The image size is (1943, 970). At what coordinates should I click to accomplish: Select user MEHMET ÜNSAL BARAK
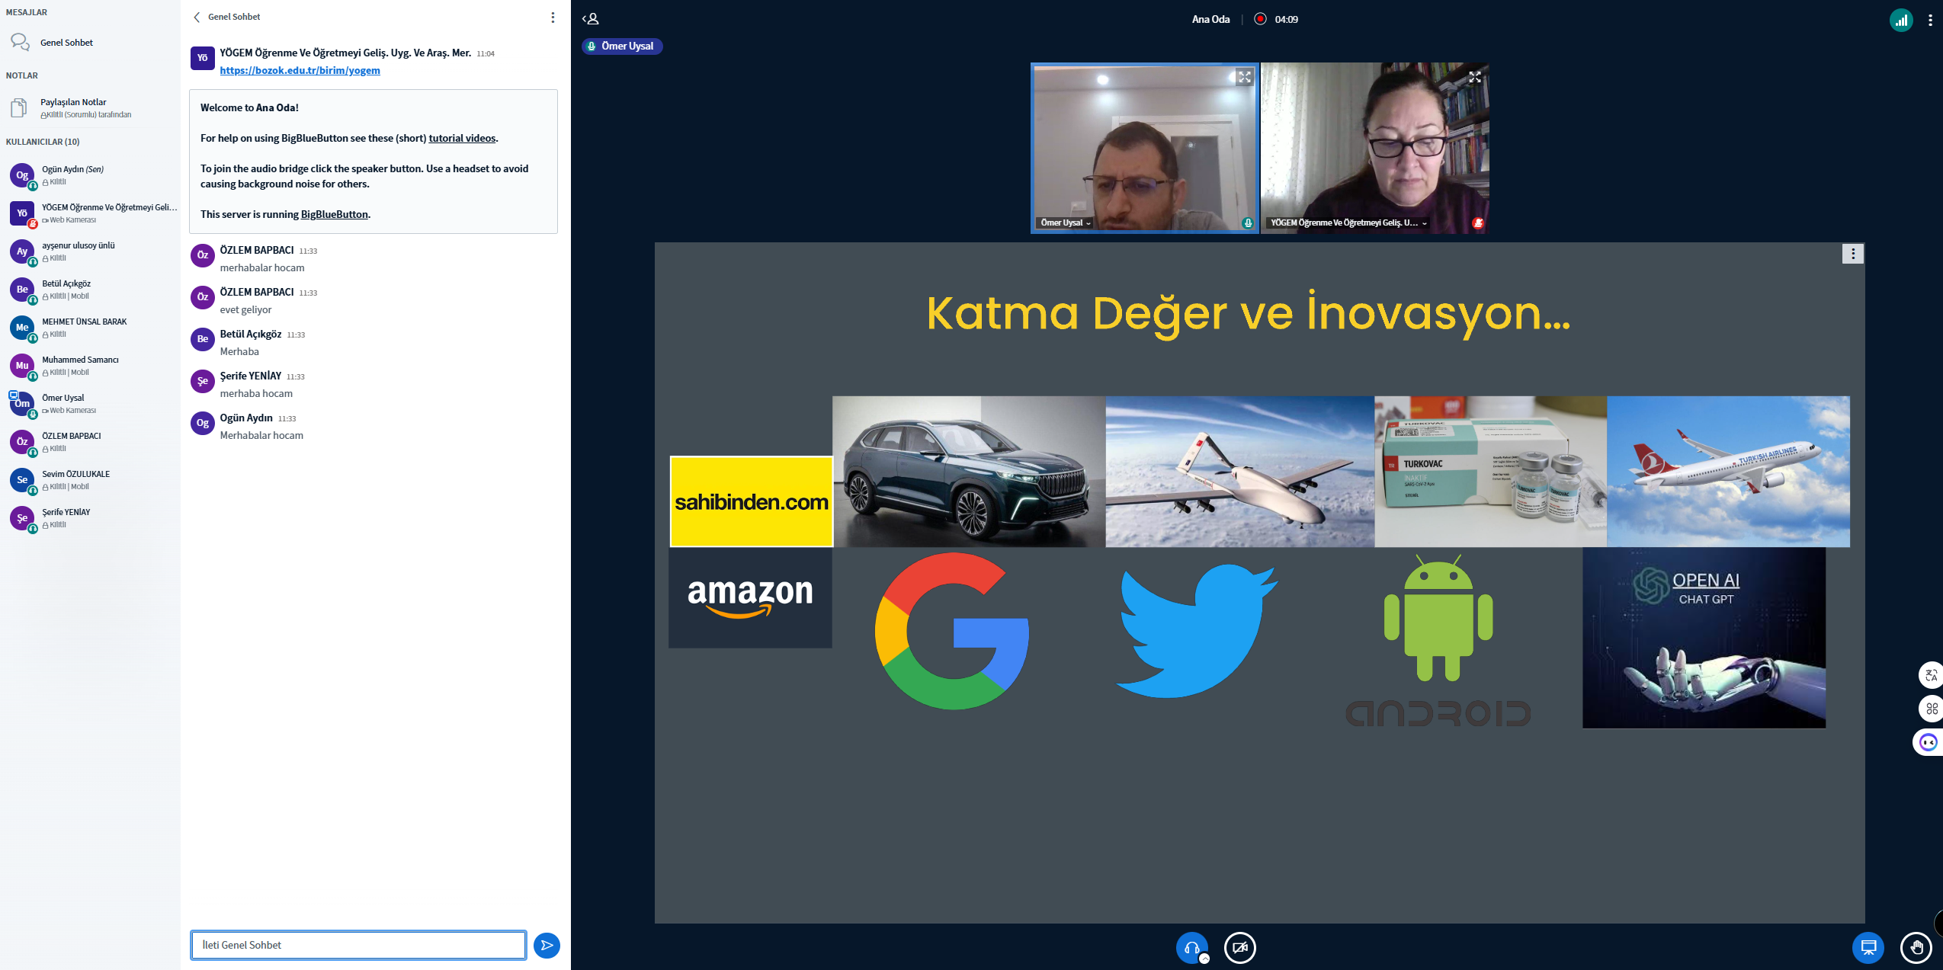pos(91,328)
